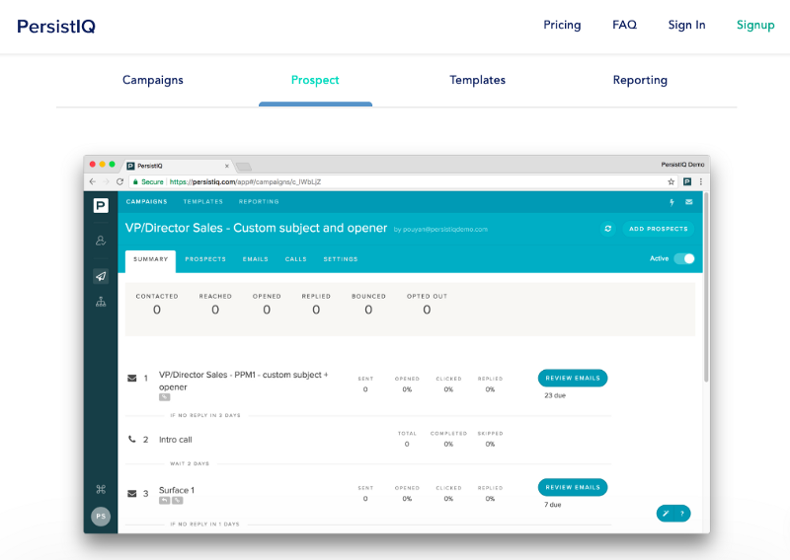Viewport: 790px width, 560px height.
Task: Bookmark the page with the star icon
Action: 671,181
